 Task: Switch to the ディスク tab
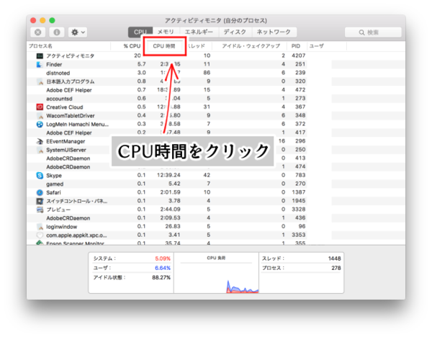[x=235, y=32]
